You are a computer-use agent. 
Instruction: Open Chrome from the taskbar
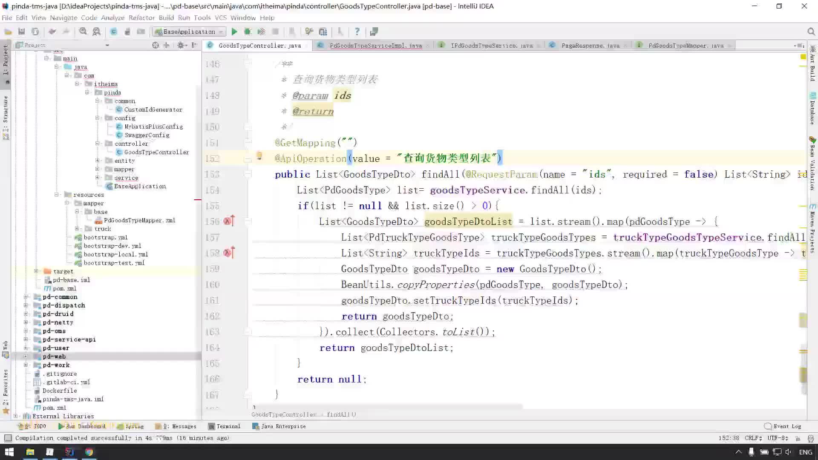[89, 452]
